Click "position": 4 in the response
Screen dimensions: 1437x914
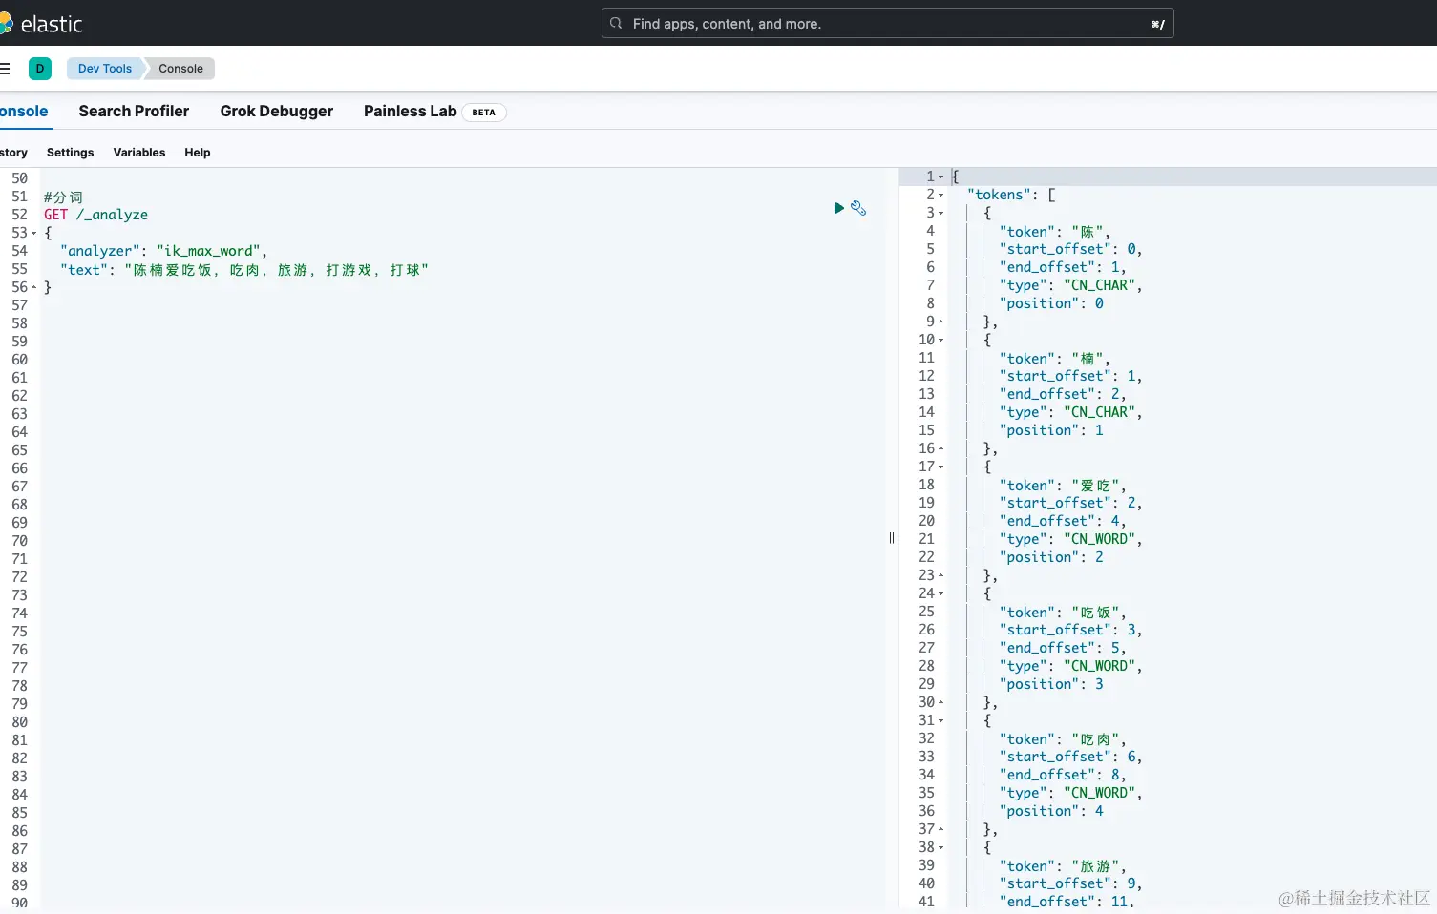pyautogui.click(x=1051, y=811)
